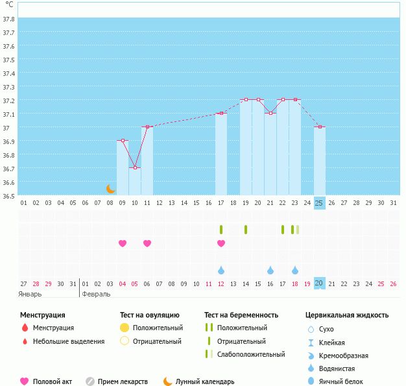Screen dimensions: 406x386
Task: Click the light blue temperature bar on day 25
Action: (x=319, y=162)
